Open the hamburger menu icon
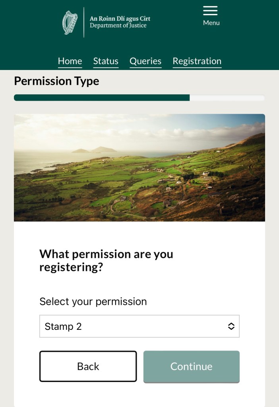 pyautogui.click(x=210, y=11)
